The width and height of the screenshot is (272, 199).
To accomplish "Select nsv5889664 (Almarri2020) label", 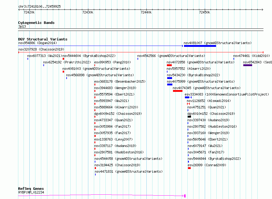I will [x=116, y=107].
